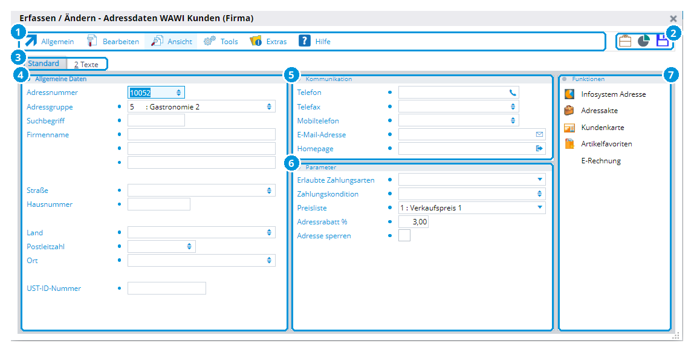694x352 pixels.
Task: Open the Mobiltelefon field selector
Action: (513, 120)
